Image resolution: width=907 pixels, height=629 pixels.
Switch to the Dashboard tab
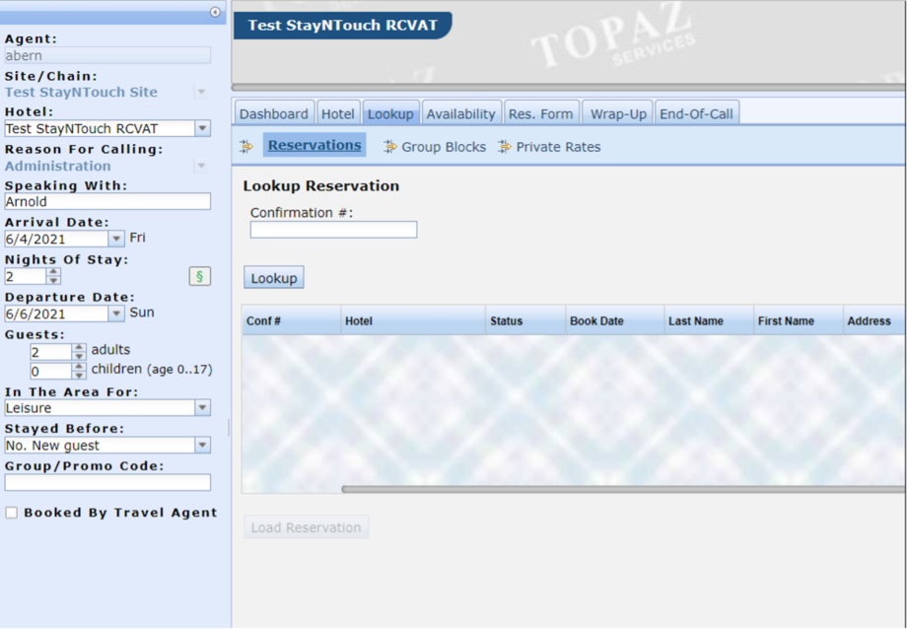[274, 113]
